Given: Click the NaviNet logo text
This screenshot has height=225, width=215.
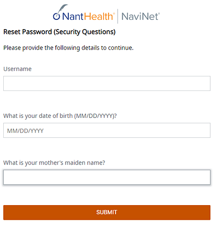Looking at the screenshot, I should pos(140,16).
